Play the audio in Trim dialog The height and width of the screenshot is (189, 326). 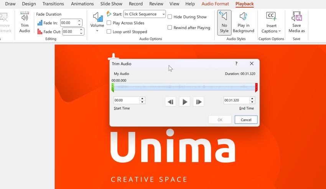[x=184, y=102]
